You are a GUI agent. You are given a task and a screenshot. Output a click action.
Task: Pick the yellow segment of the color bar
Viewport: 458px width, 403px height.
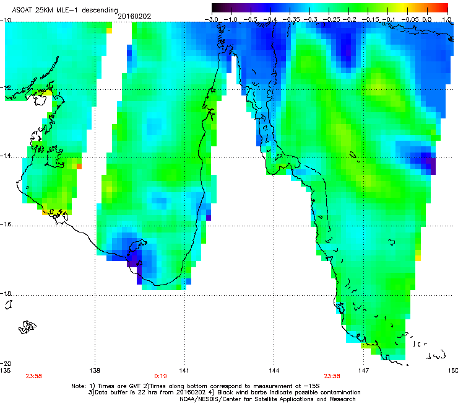click(403, 7)
